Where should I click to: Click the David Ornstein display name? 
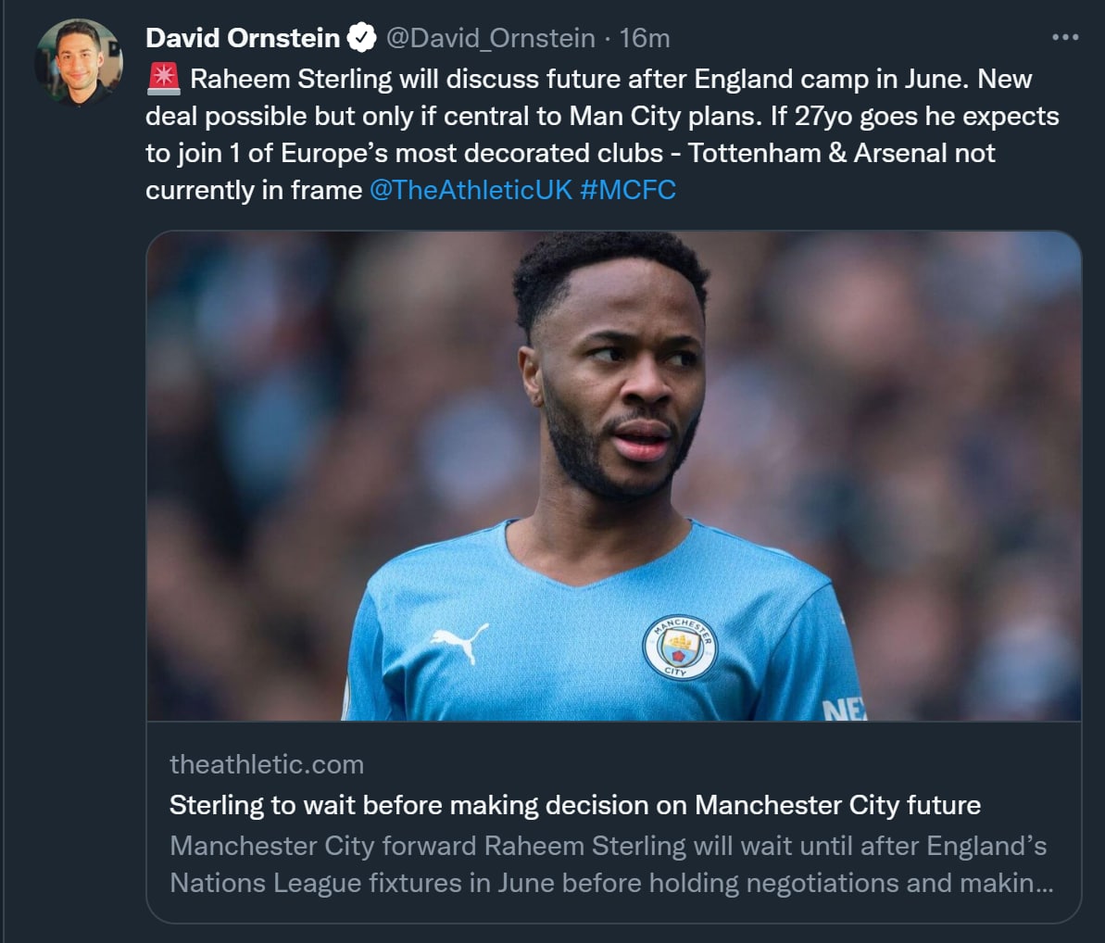click(243, 38)
